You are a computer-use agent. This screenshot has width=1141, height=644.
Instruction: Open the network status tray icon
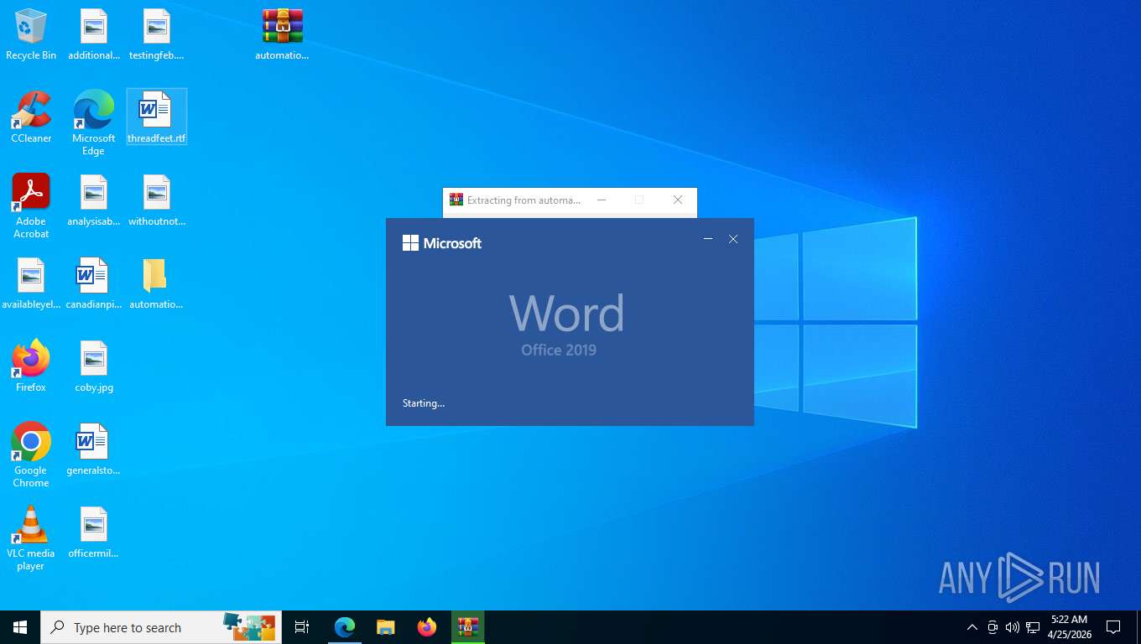pyautogui.click(x=1033, y=627)
